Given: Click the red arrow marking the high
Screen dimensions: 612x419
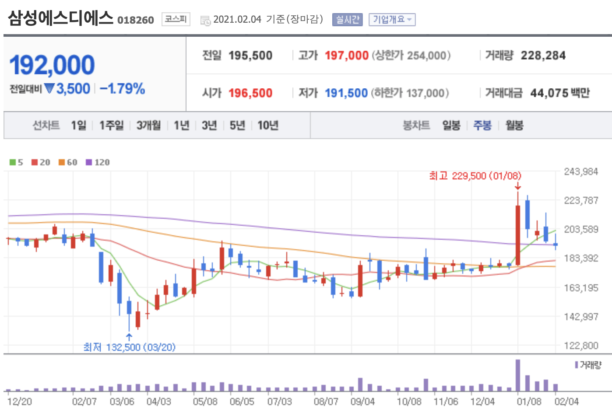Looking at the screenshot, I should [518, 186].
